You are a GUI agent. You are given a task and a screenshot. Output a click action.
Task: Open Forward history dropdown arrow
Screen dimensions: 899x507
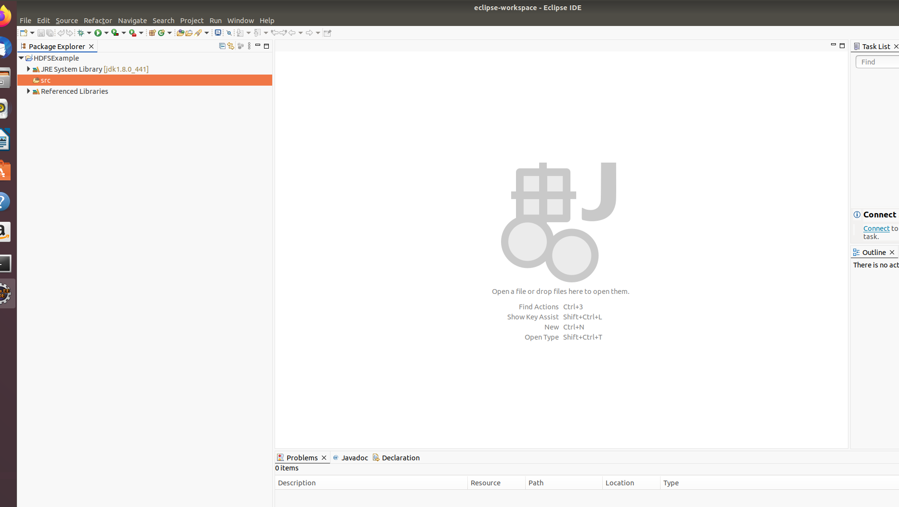point(318,33)
